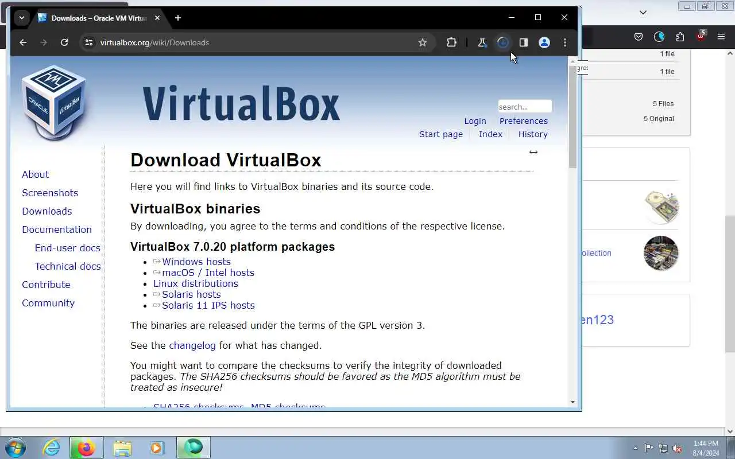Open the Chrome tab search dropdown
This screenshot has width=735, height=459.
[x=21, y=18]
